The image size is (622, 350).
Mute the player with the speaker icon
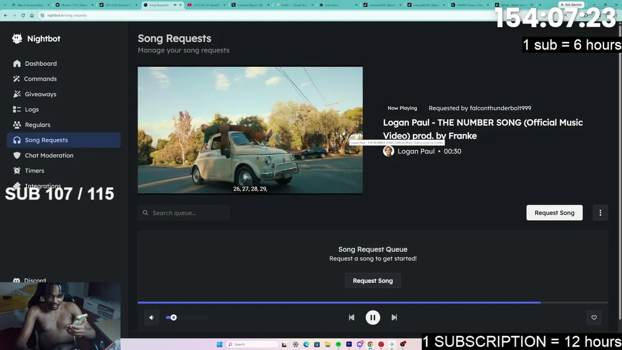[152, 317]
